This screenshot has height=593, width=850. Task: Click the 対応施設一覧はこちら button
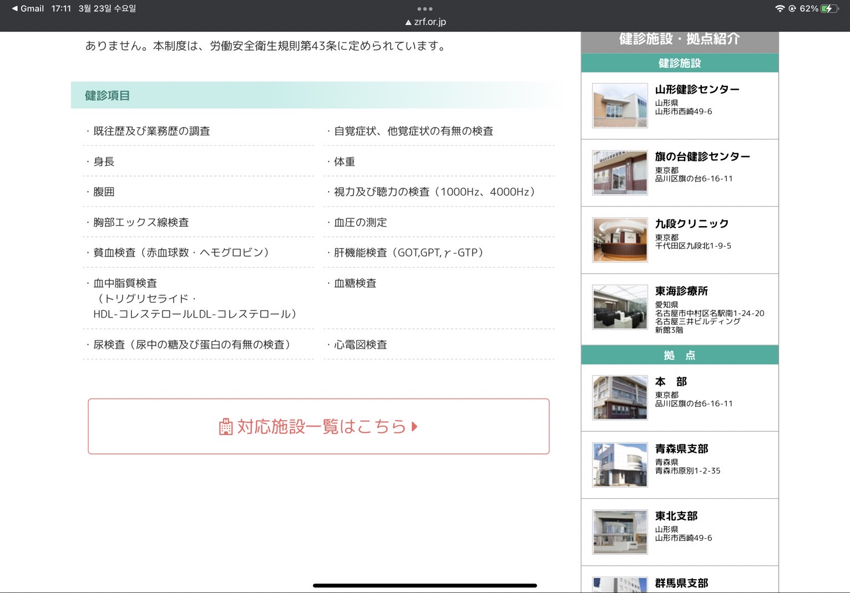click(x=318, y=426)
